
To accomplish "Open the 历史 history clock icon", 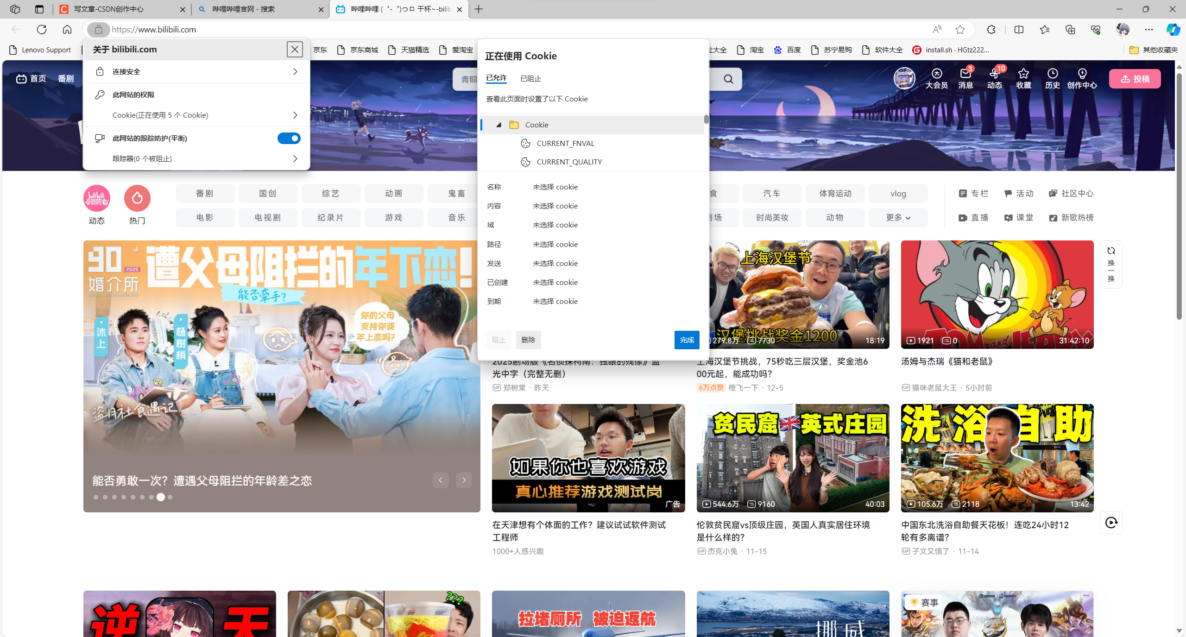I will [x=1052, y=74].
